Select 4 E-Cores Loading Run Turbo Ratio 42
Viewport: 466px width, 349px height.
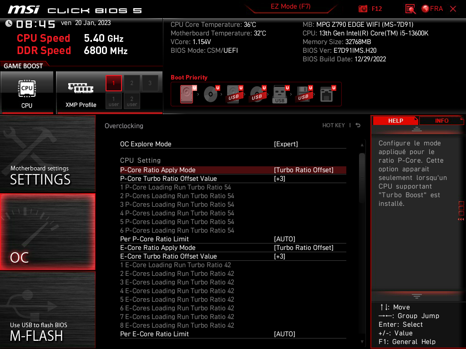click(177, 291)
